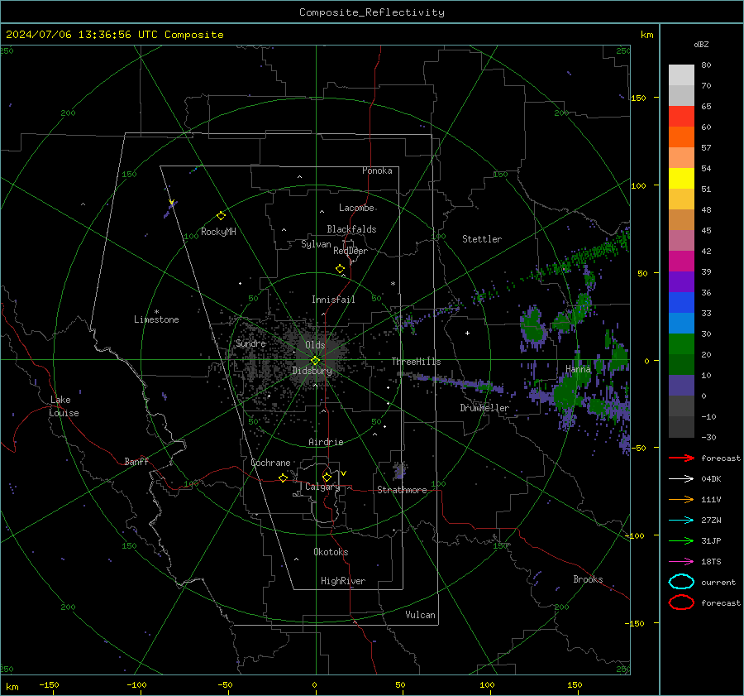Click the -150 tick on bottom axis

[x=49, y=684]
